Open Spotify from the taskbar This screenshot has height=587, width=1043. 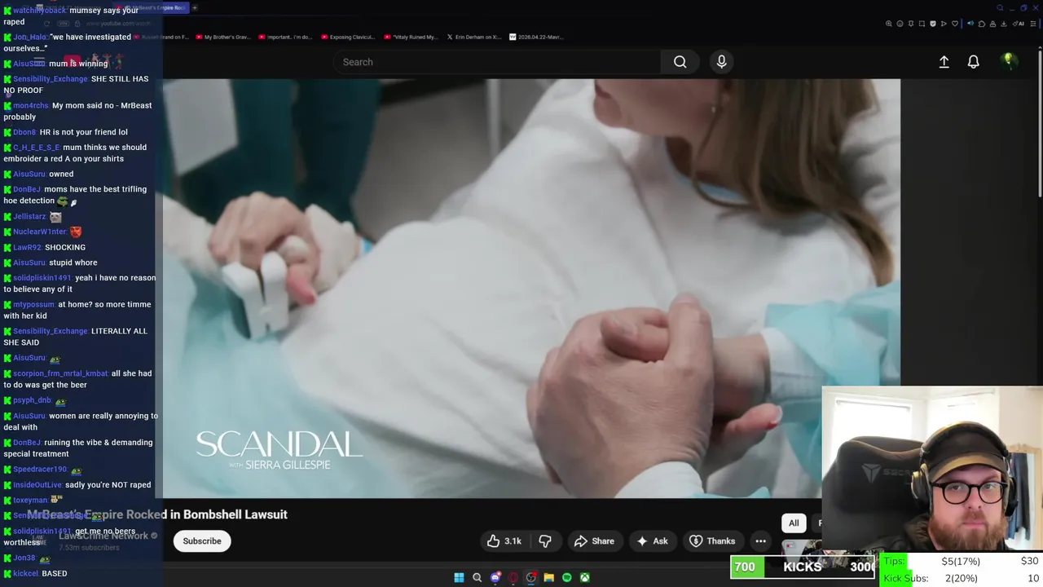click(x=567, y=577)
